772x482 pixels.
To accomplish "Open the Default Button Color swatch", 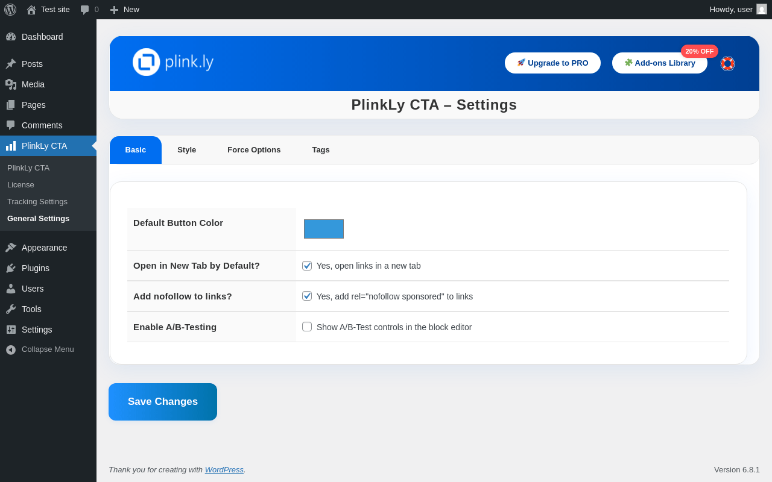I will click(324, 229).
